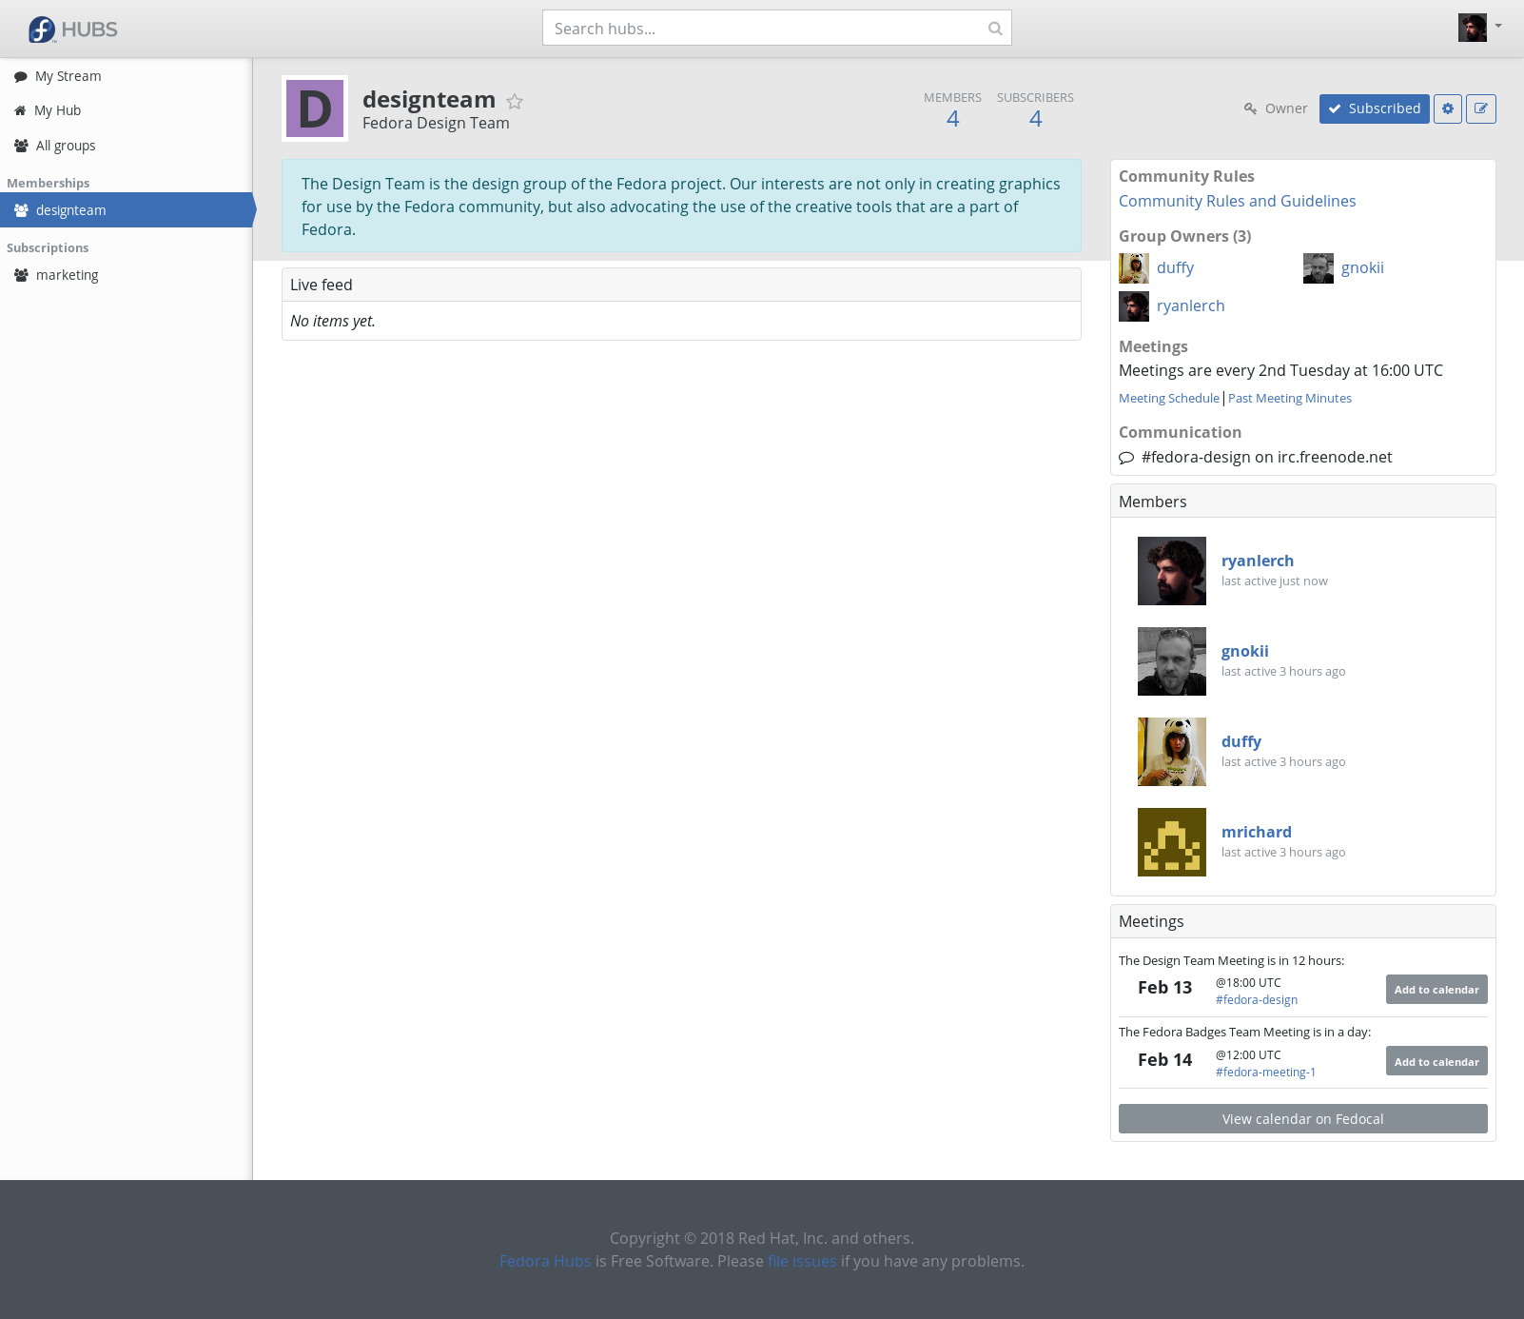Image resolution: width=1524 pixels, height=1319 pixels.
Task: Open All groups in the sidebar
Action: pos(126,146)
